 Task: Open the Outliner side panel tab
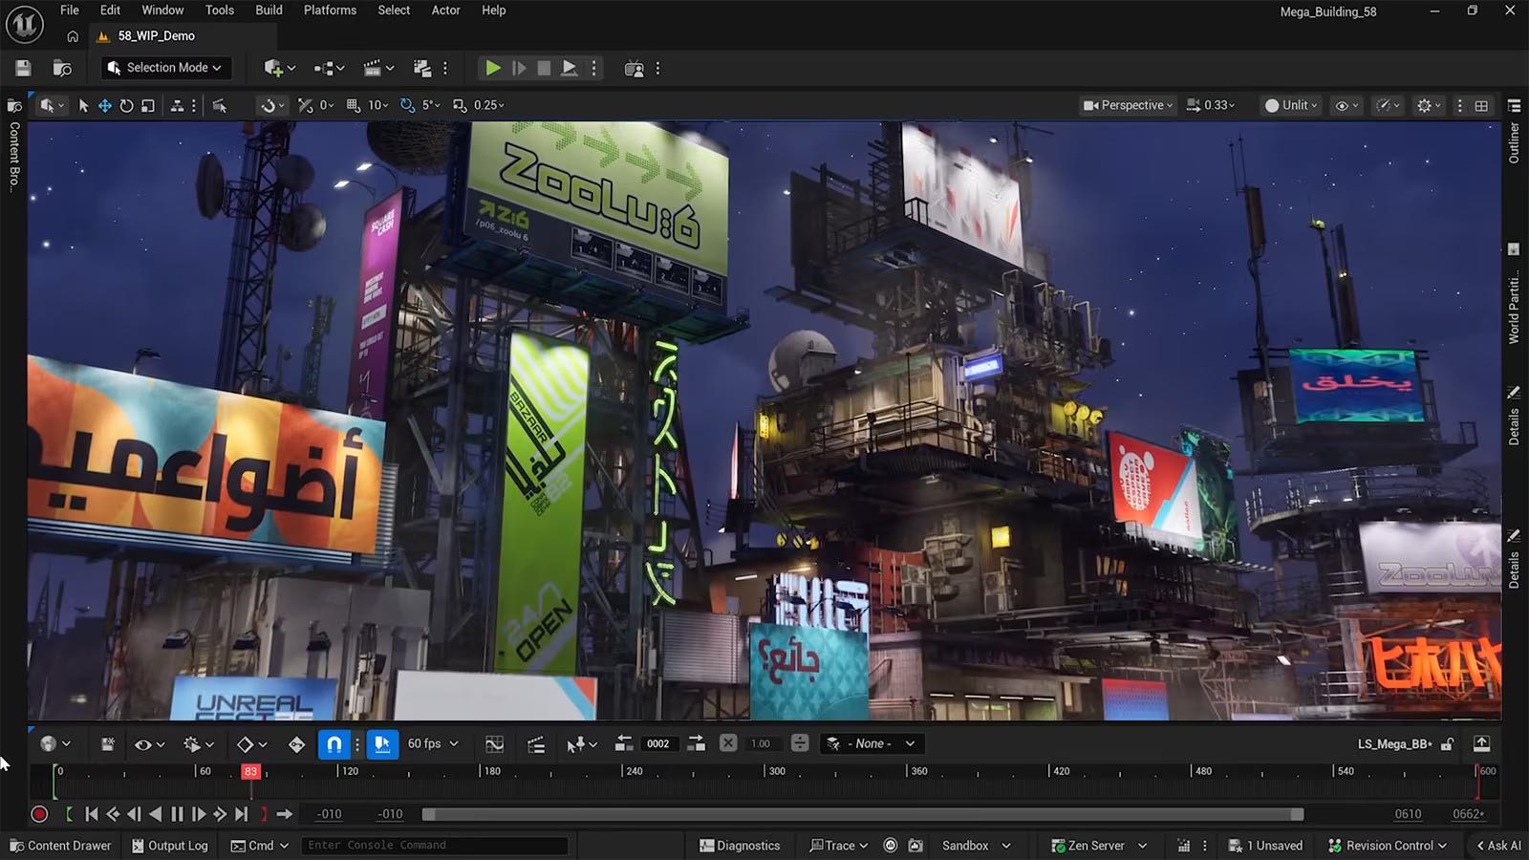point(1514,134)
